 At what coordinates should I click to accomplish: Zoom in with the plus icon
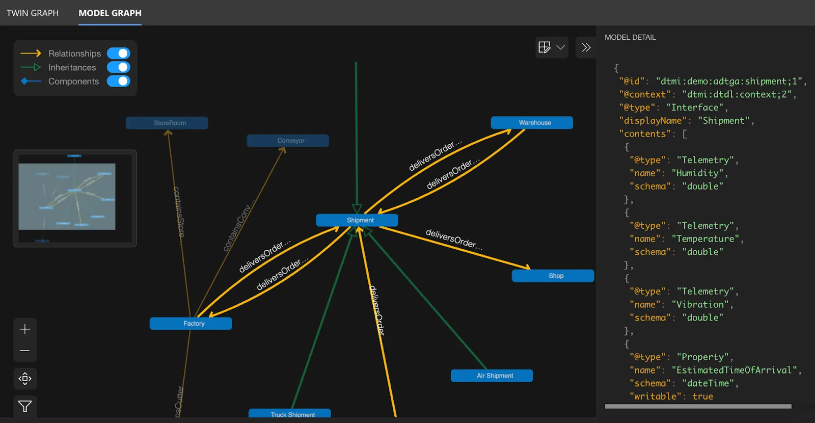pos(25,329)
